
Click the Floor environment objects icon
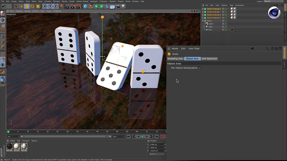pyautogui.click(x=112, y=7)
